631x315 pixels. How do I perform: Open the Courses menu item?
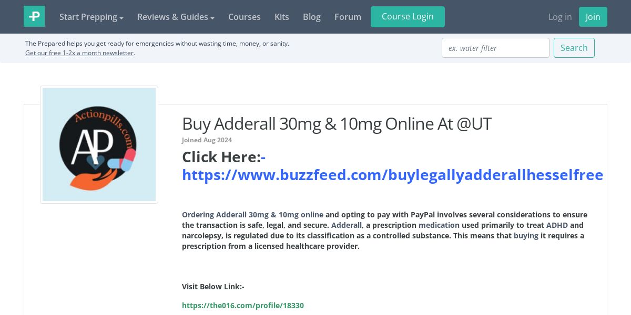pos(245,17)
